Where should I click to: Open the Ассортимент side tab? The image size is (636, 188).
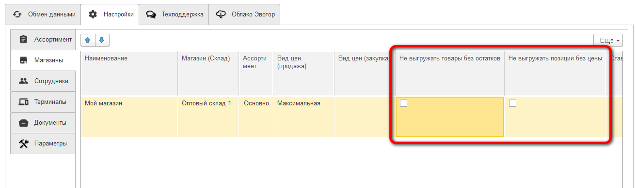43,39
